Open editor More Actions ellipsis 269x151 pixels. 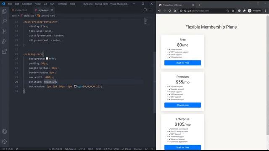coord(151,10)
